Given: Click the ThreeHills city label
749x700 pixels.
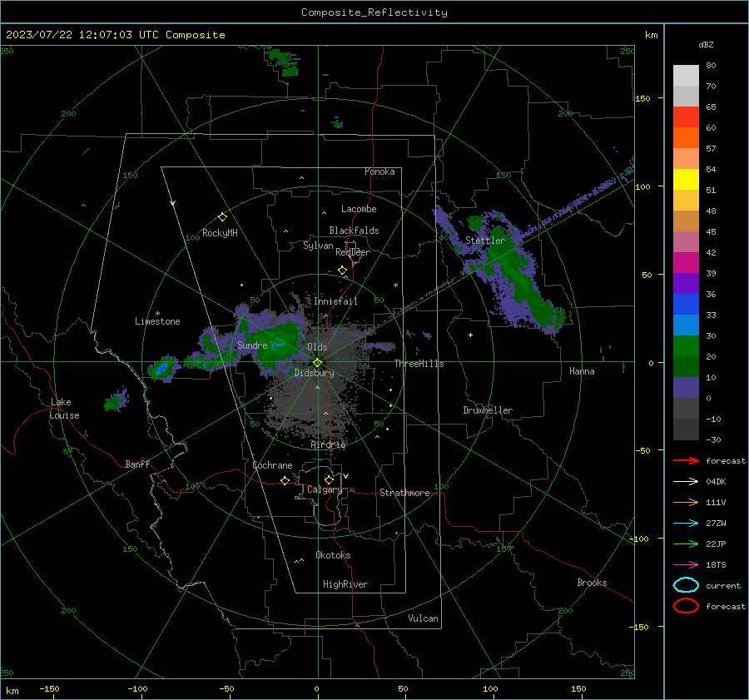Looking at the screenshot, I should (x=419, y=364).
